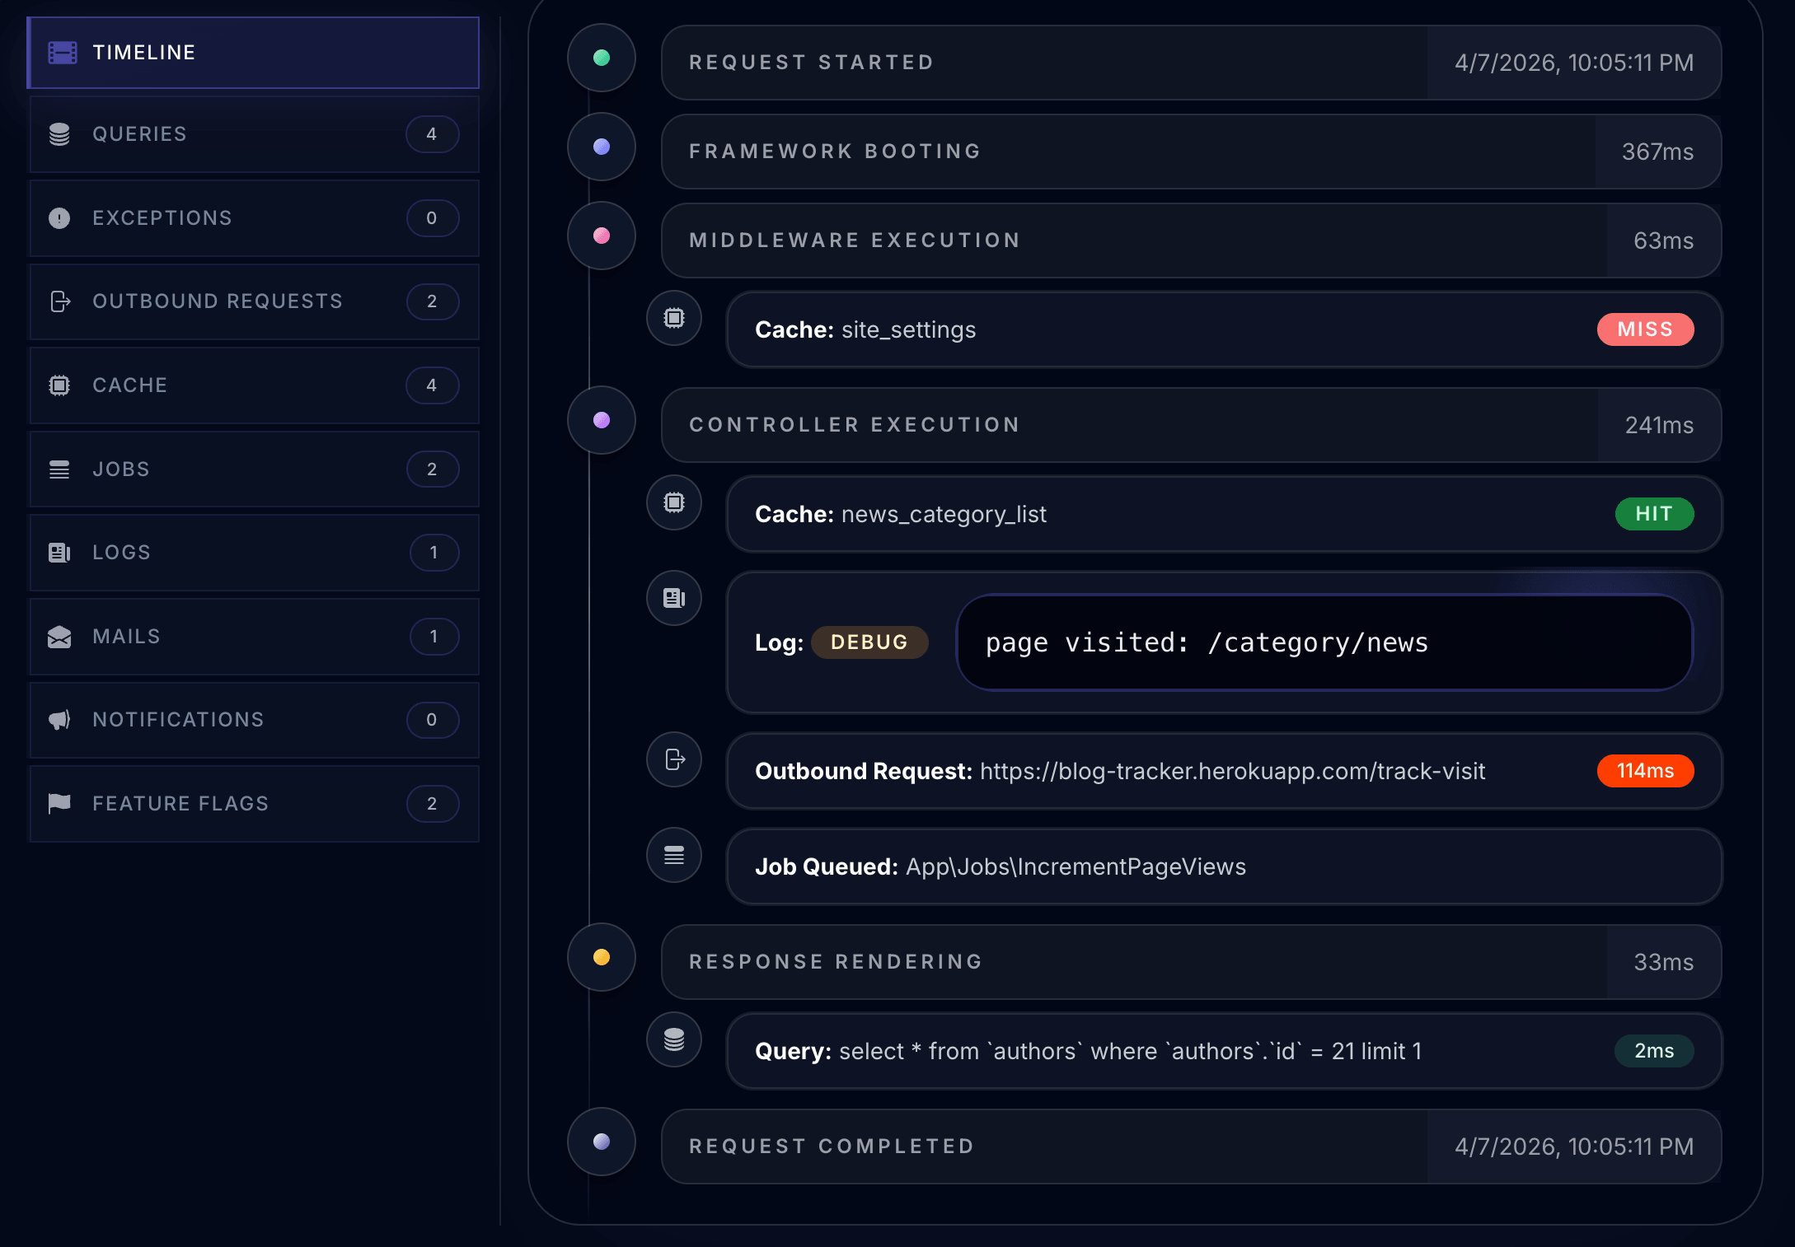Click the megaphone icon in Notifications sidebar item
The image size is (1795, 1247).
pyautogui.click(x=59, y=720)
